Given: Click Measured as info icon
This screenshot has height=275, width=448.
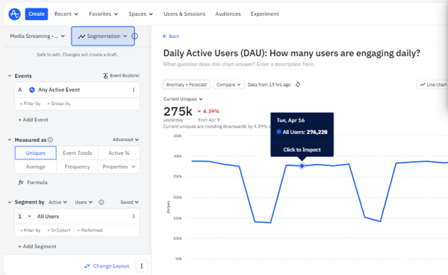Looking at the screenshot, I should point(50,140).
